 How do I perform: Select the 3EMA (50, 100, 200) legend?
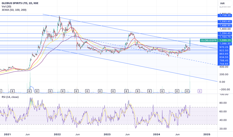pyautogui.click(x=14, y=10)
